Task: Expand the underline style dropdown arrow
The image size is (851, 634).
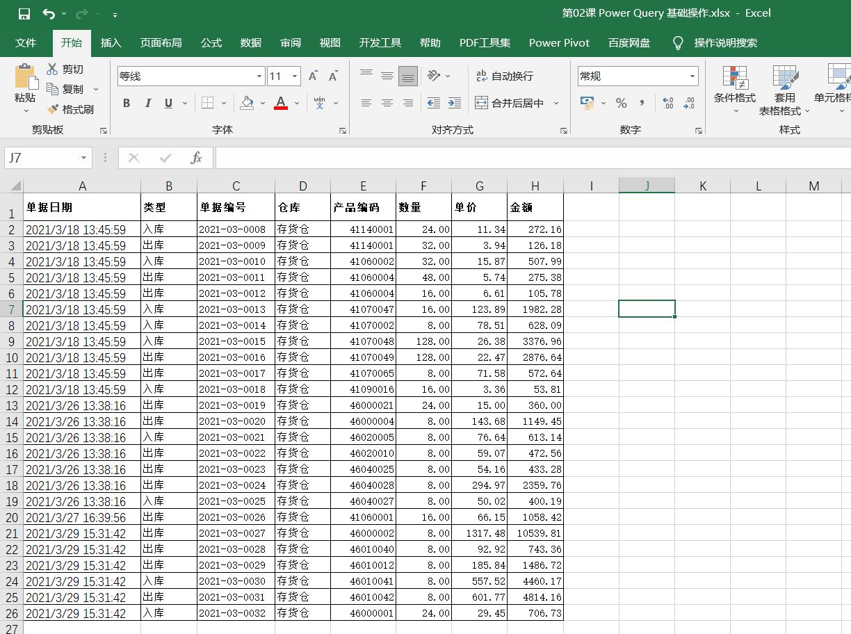Action: click(x=185, y=103)
